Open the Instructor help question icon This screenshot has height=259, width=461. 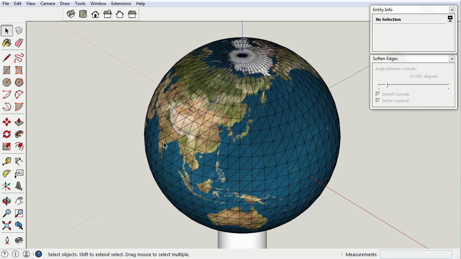coord(39,254)
